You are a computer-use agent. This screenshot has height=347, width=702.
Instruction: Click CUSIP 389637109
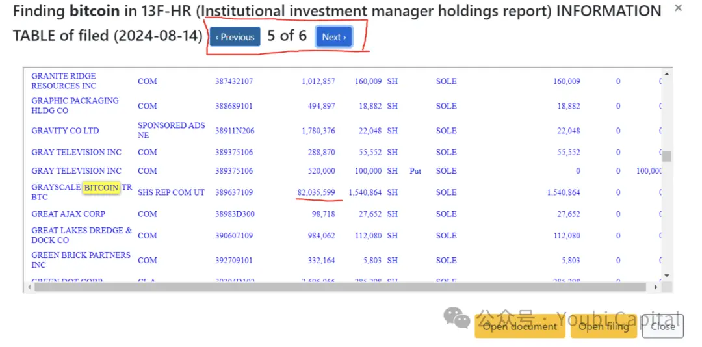click(x=234, y=192)
